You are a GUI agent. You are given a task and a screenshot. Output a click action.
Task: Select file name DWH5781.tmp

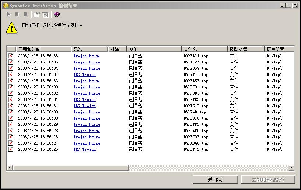[x=196, y=87]
